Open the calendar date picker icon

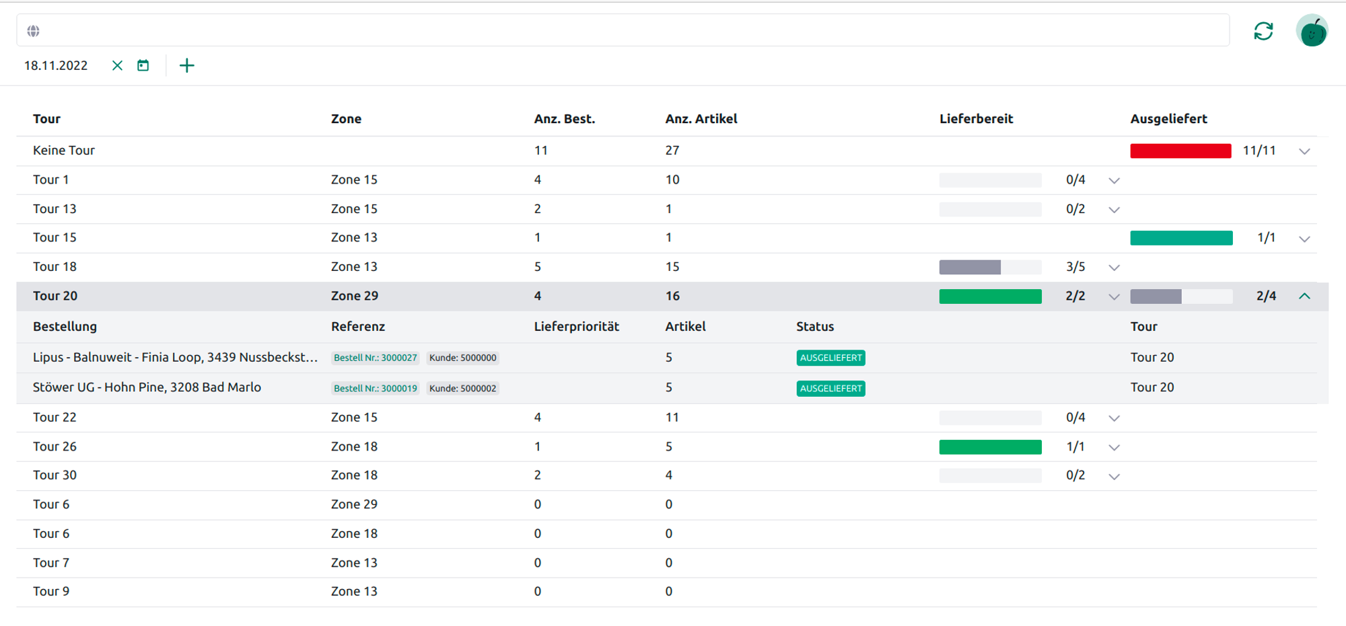[x=143, y=65]
